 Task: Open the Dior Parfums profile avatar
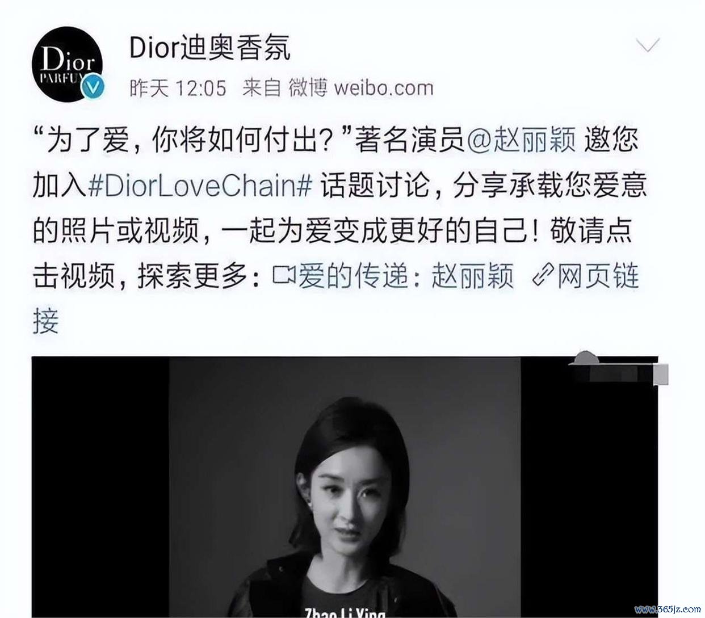coord(67,64)
